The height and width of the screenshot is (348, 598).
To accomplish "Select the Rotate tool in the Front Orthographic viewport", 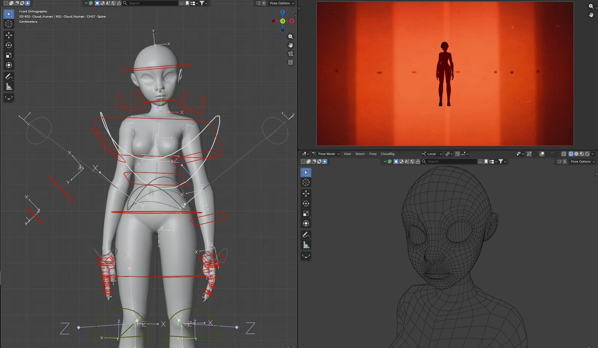I will 9,45.
